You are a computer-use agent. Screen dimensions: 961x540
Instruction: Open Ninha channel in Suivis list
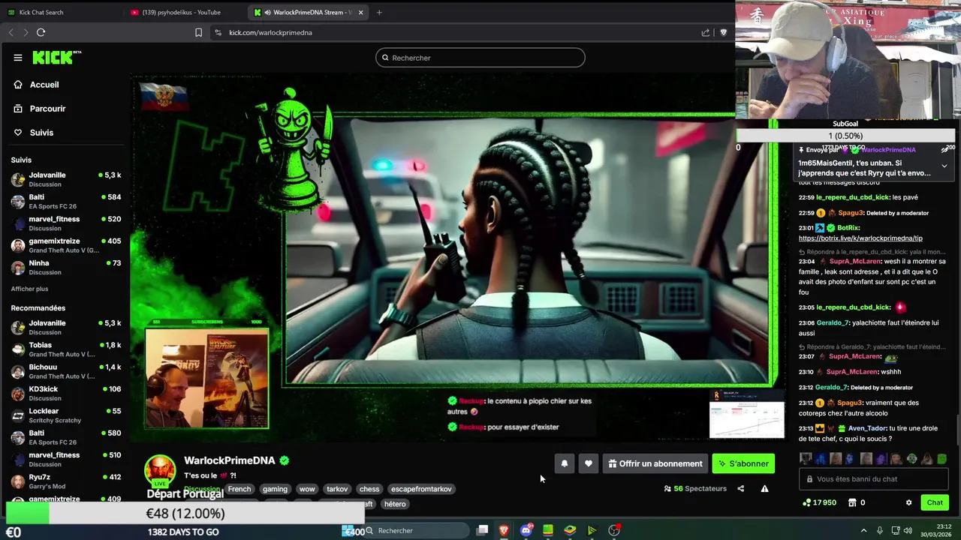(x=66, y=267)
